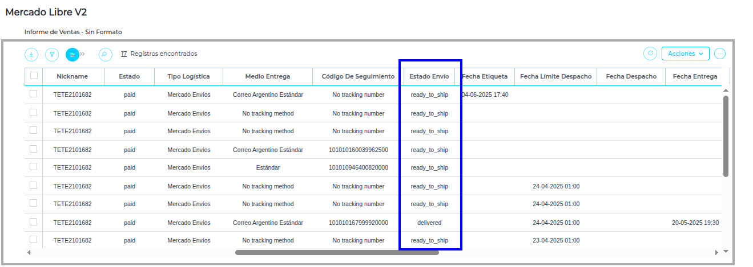Click the Fecha Límite Despacho header

coord(556,76)
